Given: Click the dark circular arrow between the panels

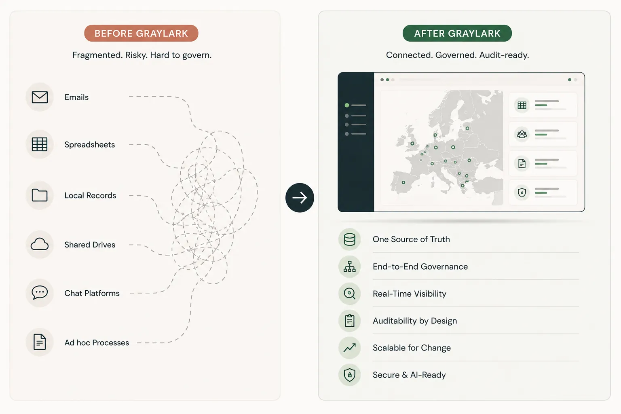Looking at the screenshot, I should [300, 198].
